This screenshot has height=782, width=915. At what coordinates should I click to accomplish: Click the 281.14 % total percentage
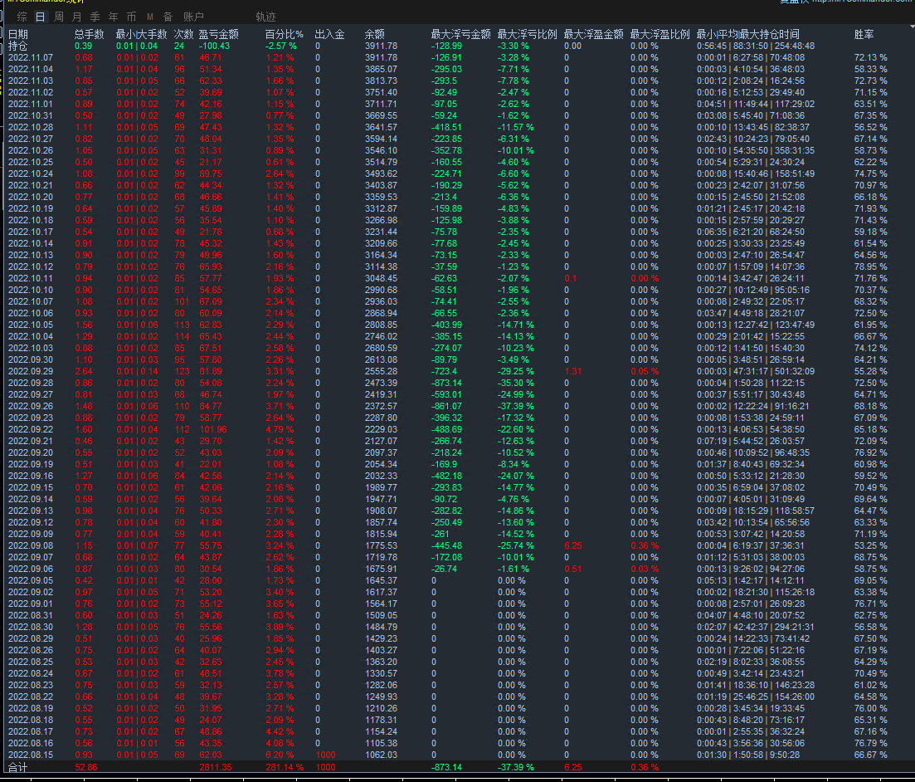point(285,767)
